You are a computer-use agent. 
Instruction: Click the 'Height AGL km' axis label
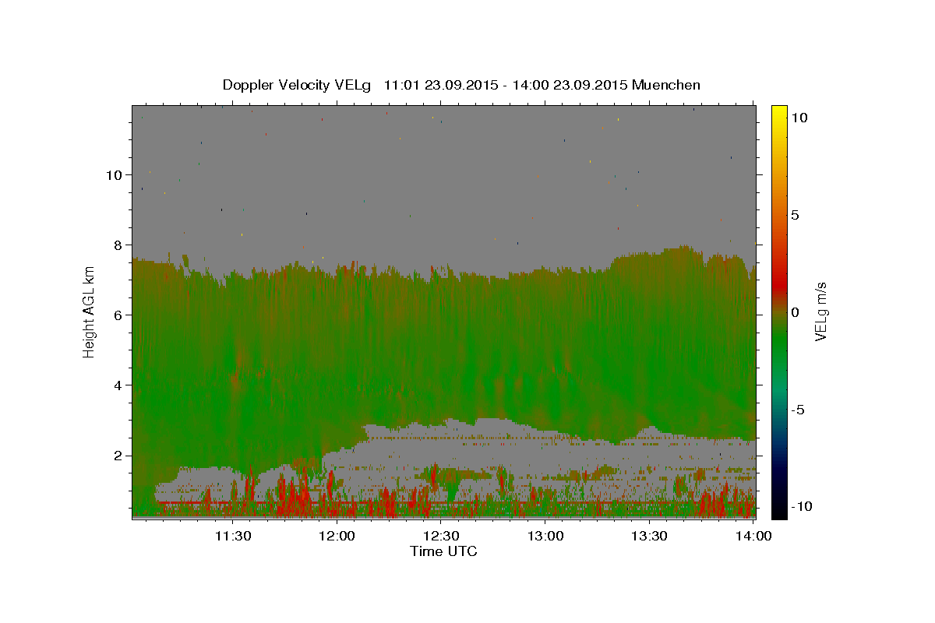tap(90, 311)
